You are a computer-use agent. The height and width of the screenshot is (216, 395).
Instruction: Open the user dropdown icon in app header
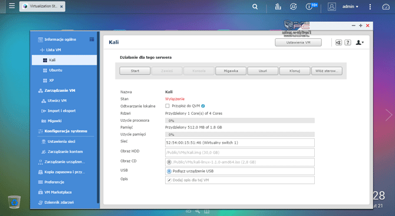(x=360, y=42)
